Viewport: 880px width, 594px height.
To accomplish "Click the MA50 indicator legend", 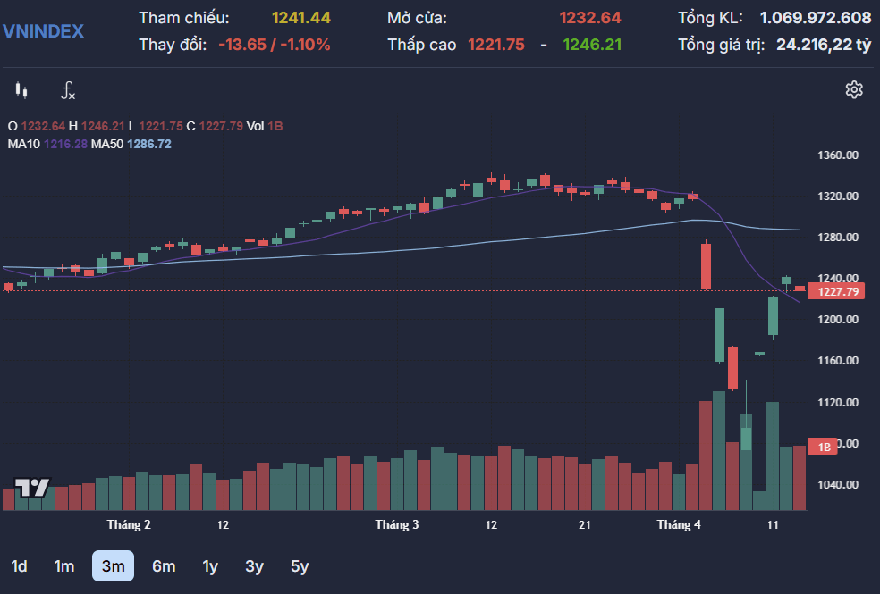I will point(131,144).
